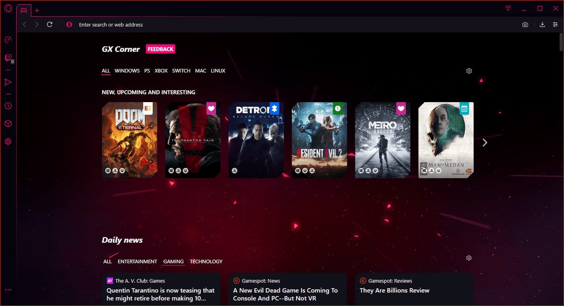Open Extensions cube icon in sidebar
This screenshot has width=564, height=306.
[8, 124]
